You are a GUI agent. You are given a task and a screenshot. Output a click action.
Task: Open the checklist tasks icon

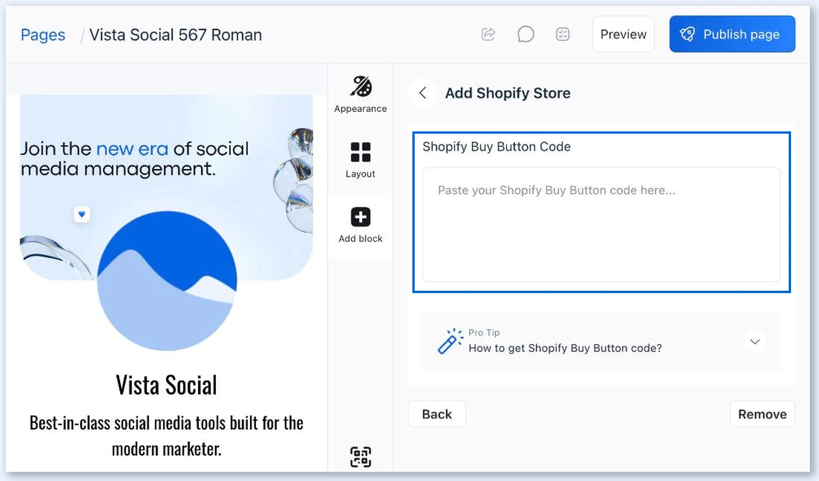[x=563, y=34]
